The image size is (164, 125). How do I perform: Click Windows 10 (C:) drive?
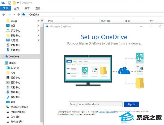point(19,107)
